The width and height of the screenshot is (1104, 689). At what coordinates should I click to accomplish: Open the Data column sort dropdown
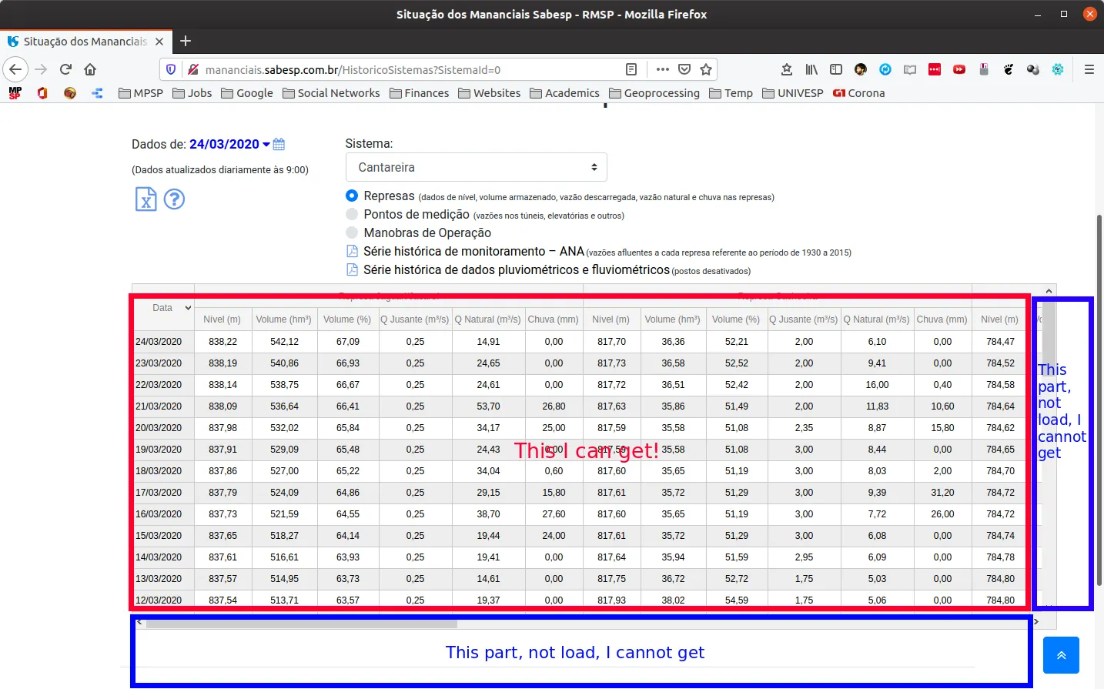(188, 308)
